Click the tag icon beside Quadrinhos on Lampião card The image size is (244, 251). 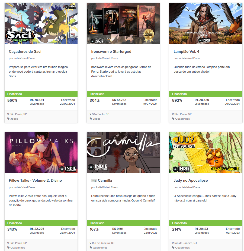pos(173,119)
